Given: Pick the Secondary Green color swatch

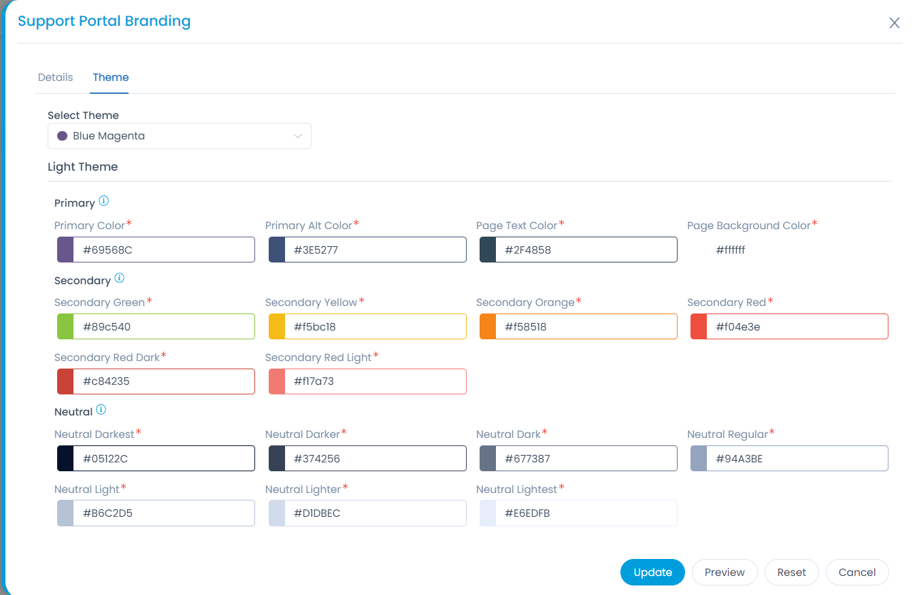Looking at the screenshot, I should click(x=65, y=326).
